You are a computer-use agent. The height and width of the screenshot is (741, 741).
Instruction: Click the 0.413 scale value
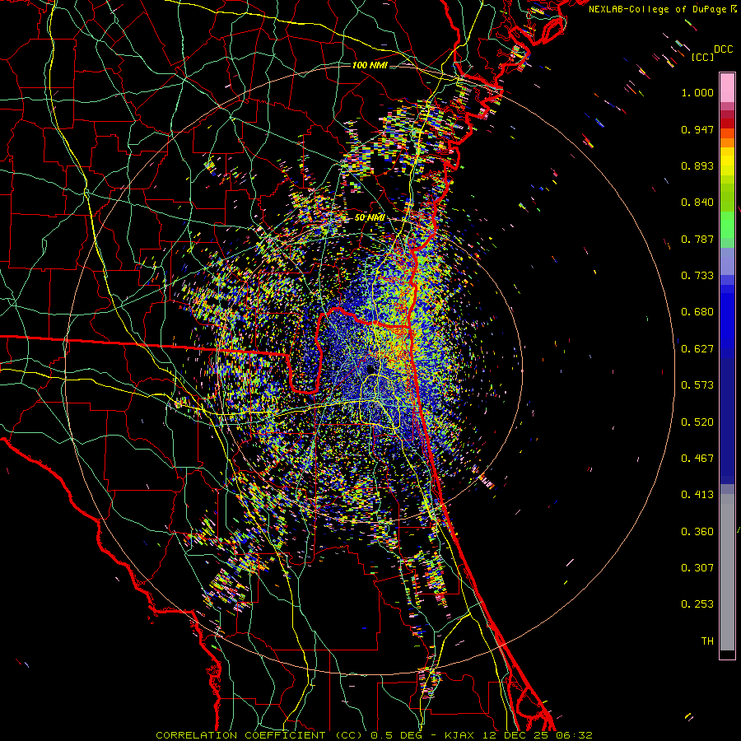697,495
